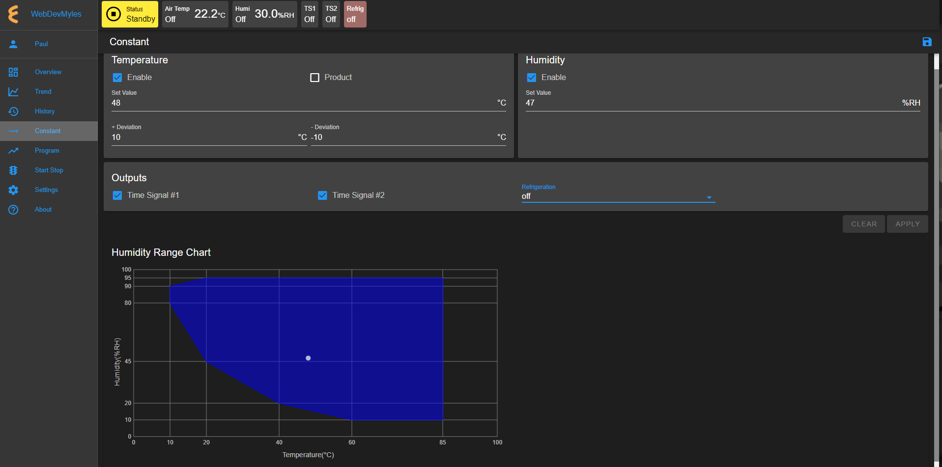Click the - Deviation input field
This screenshot has width=942, height=467.
(408, 137)
